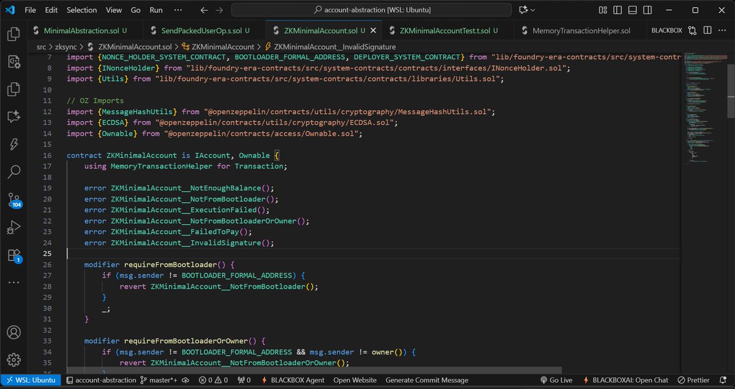Show additional views ellipsis in activity bar
735x389 pixels.
[x=13, y=282]
